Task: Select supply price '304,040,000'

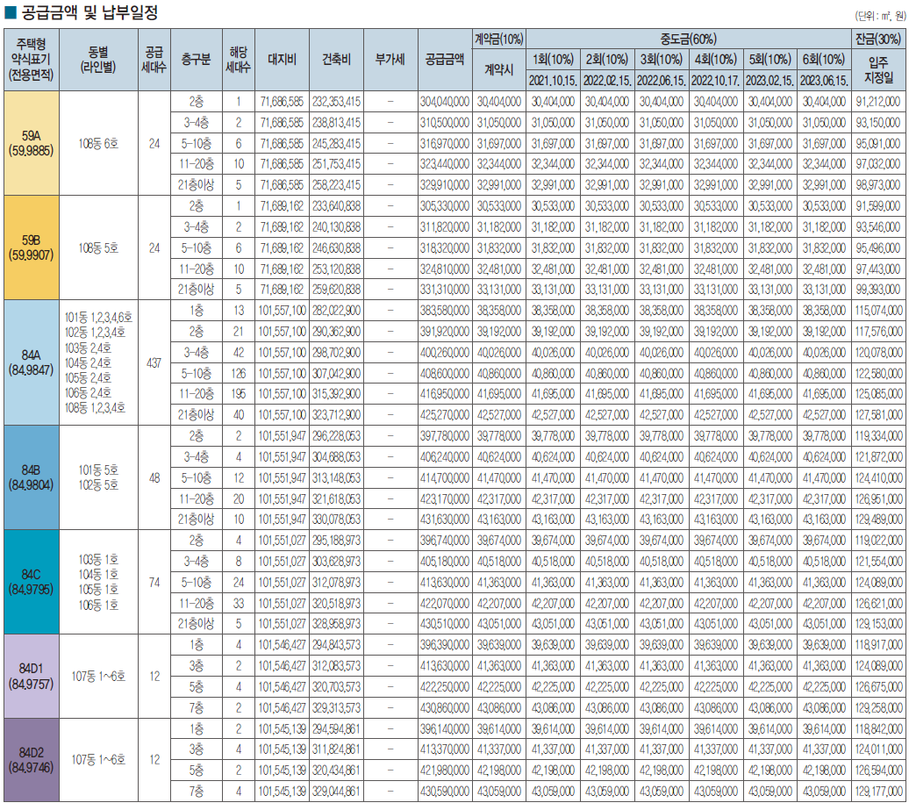Action: click(445, 102)
